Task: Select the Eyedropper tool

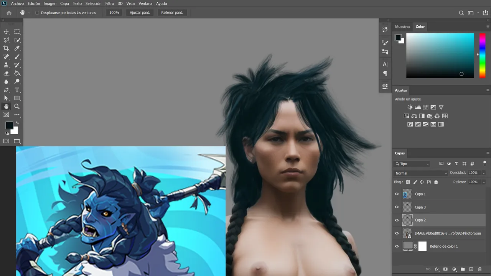Action: 17,48
